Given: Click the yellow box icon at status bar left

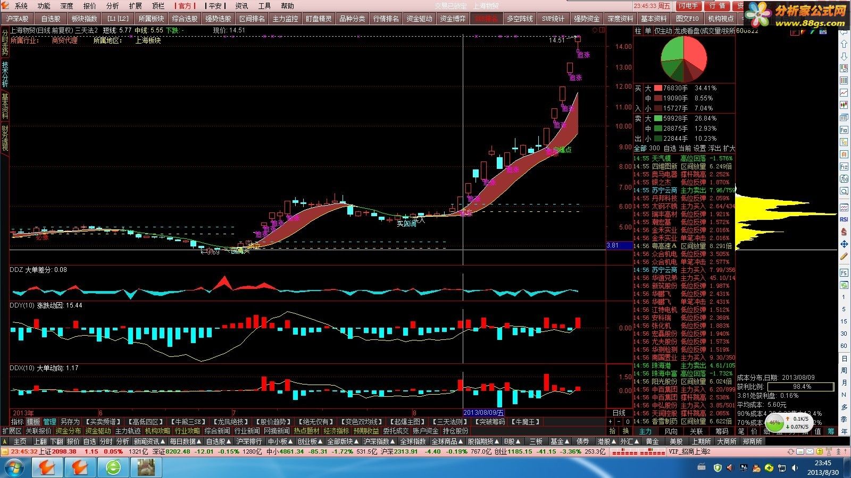Looking at the screenshot, I should [5, 451].
